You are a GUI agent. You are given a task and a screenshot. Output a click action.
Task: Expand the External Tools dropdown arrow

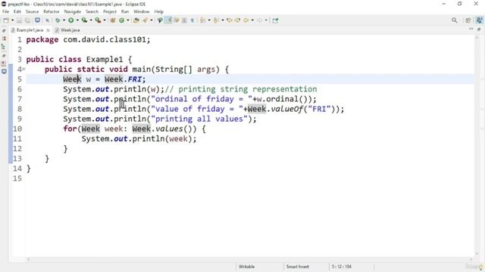(105, 20)
